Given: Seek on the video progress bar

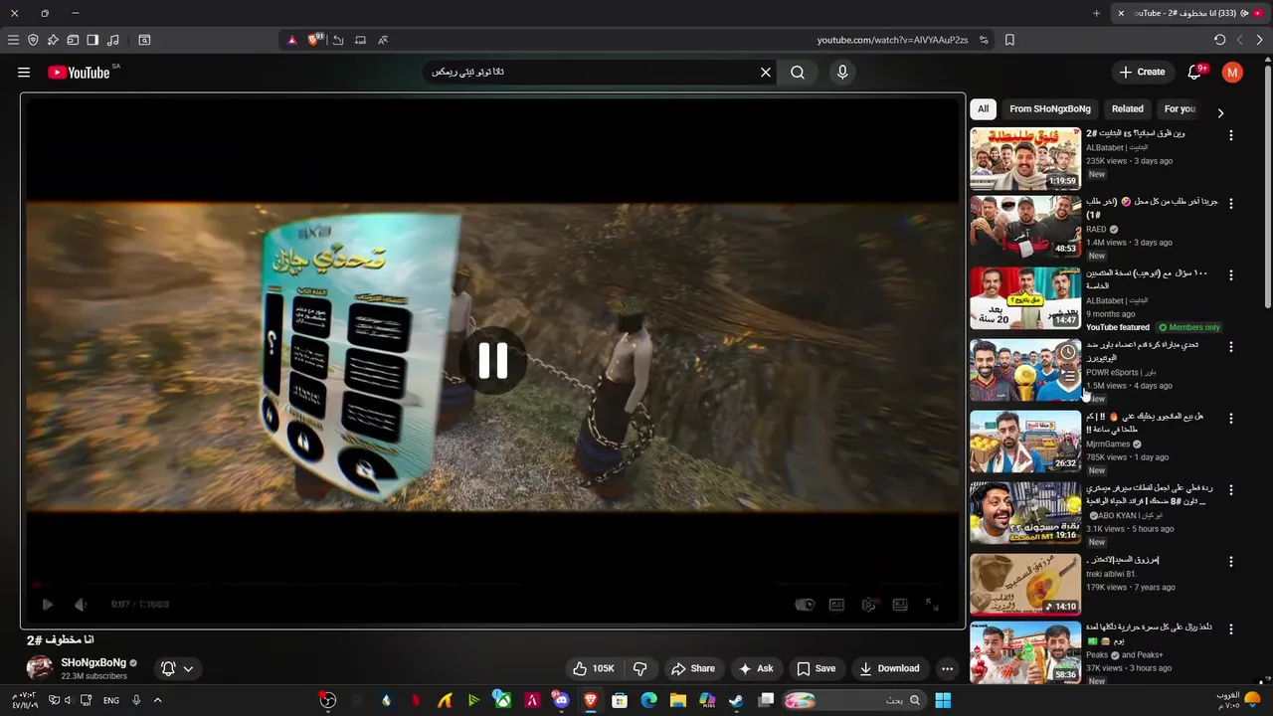Looking at the screenshot, I should (x=492, y=585).
